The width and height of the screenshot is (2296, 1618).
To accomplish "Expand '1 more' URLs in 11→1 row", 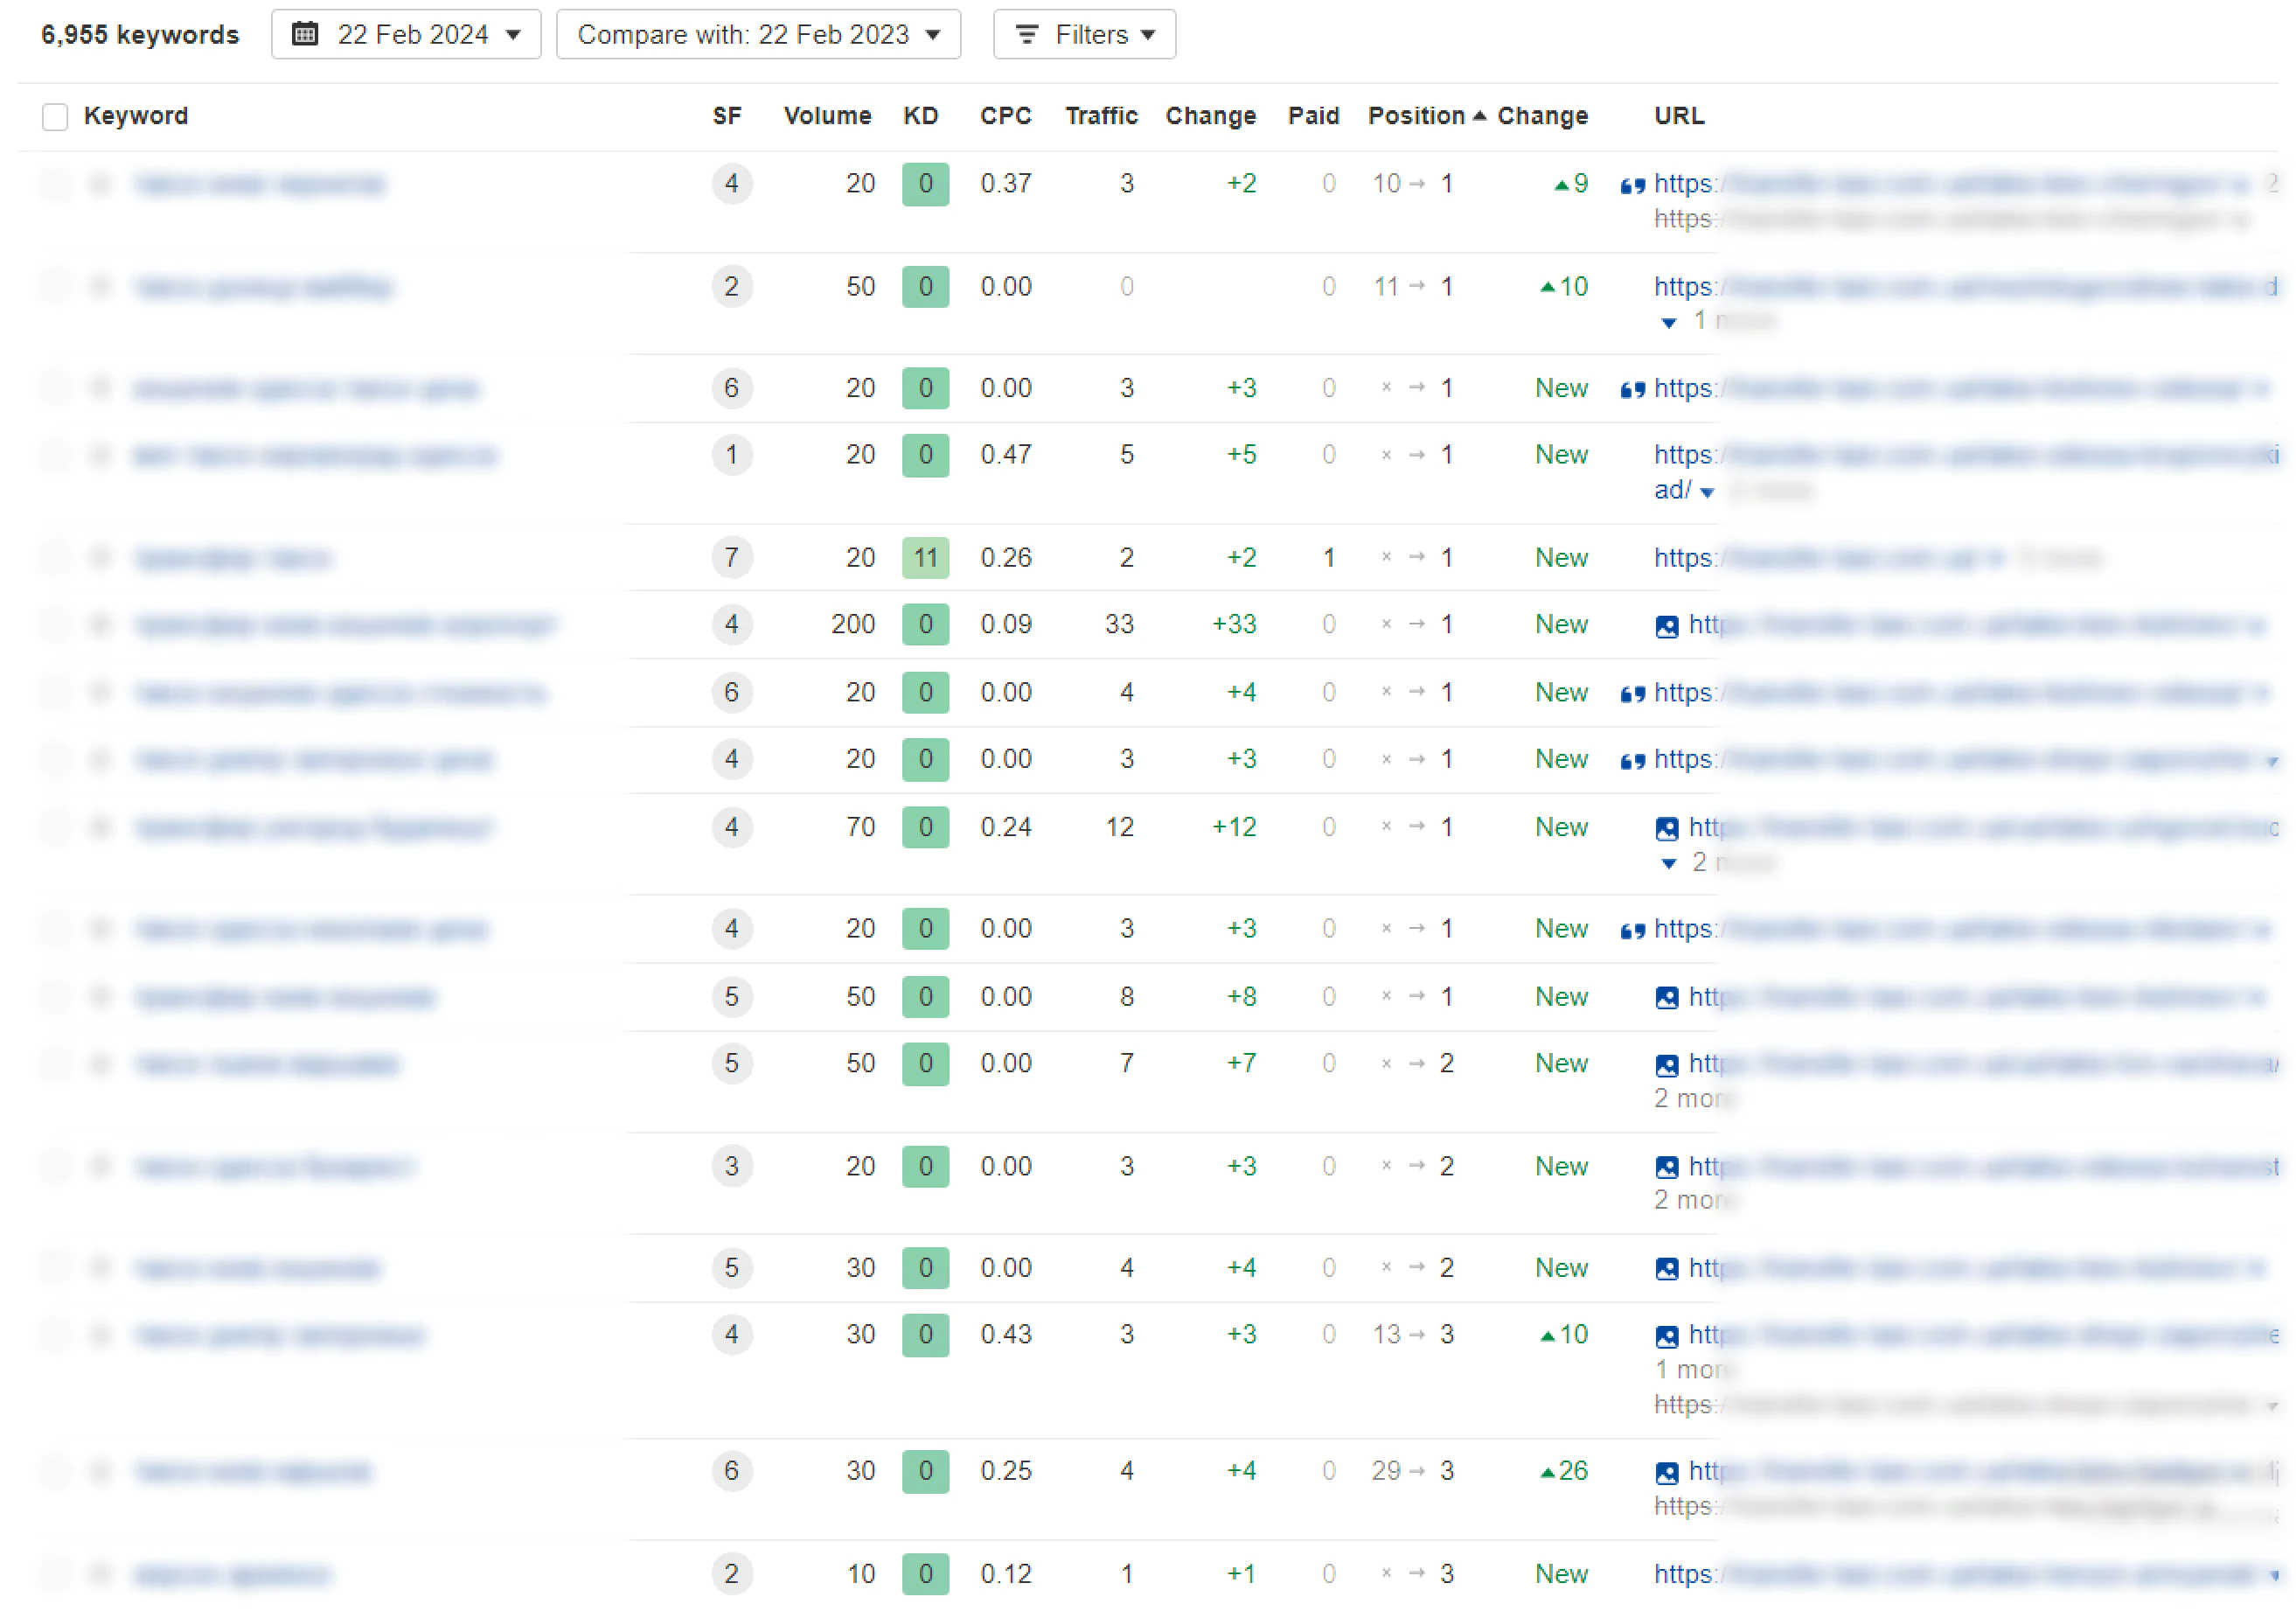I will (x=1668, y=322).
